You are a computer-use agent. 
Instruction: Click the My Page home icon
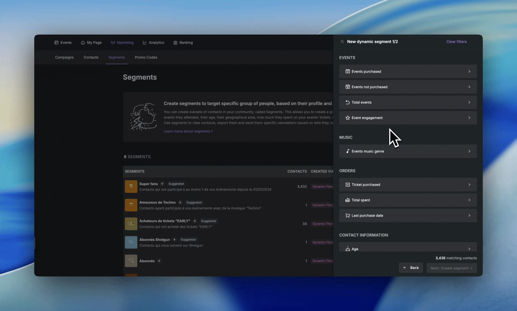83,43
